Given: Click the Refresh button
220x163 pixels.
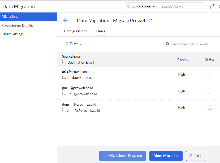Looking at the screenshot, I should pyautogui.click(x=196, y=156).
